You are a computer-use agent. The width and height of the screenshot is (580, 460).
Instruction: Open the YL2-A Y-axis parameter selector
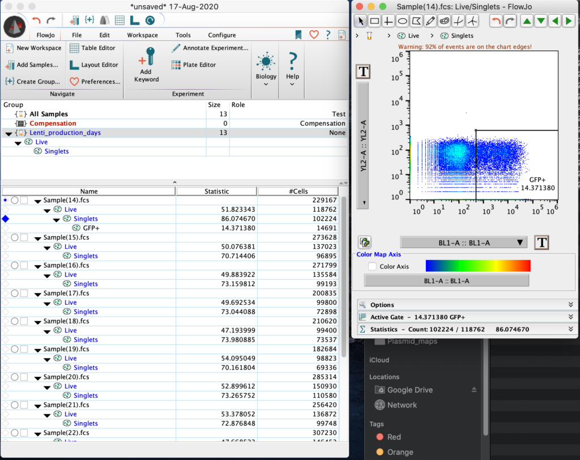[363, 146]
